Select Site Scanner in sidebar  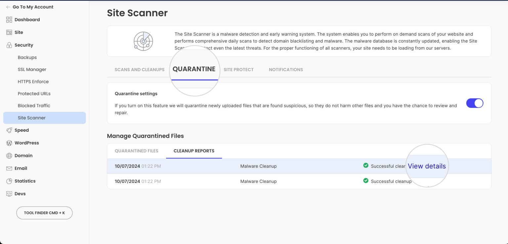point(44,118)
